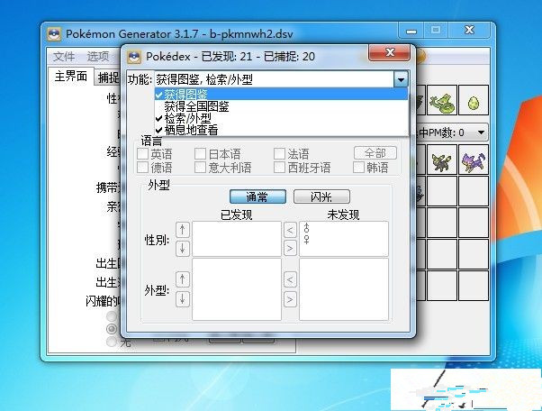Click the gender '>' move-to-undiscovered arrow
542x411 pixels.
290,249
